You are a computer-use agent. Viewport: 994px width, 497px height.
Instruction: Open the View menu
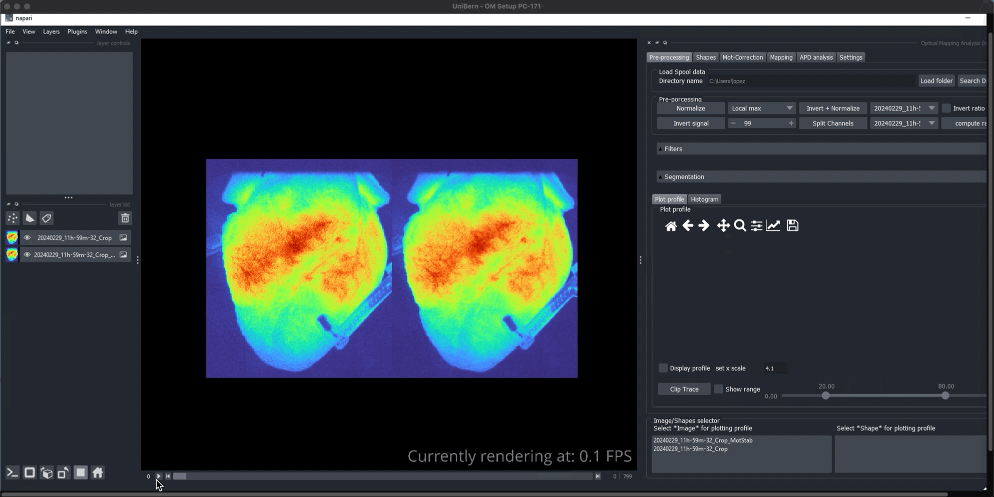click(29, 31)
